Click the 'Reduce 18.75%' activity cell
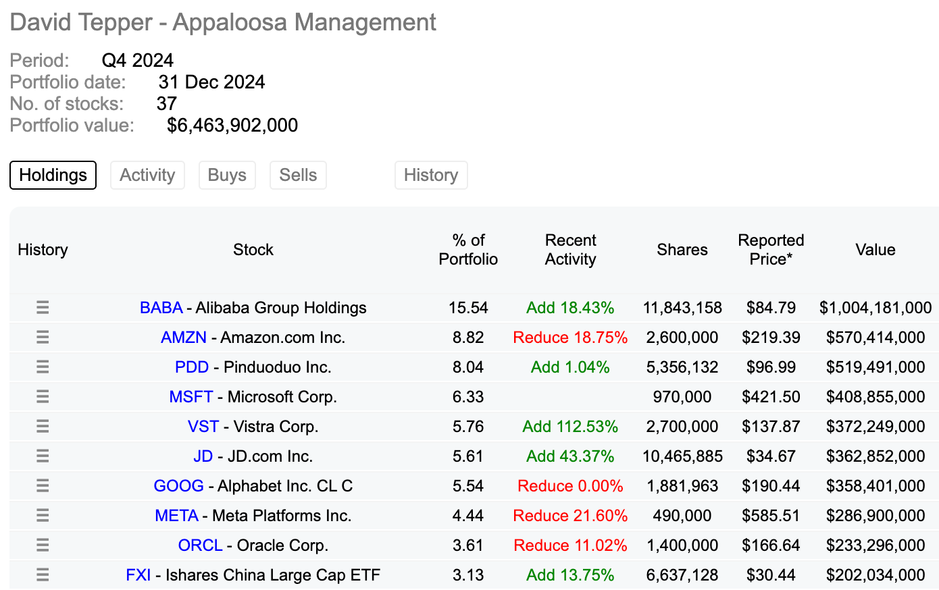Image resolution: width=939 pixels, height=590 pixels. pos(570,338)
